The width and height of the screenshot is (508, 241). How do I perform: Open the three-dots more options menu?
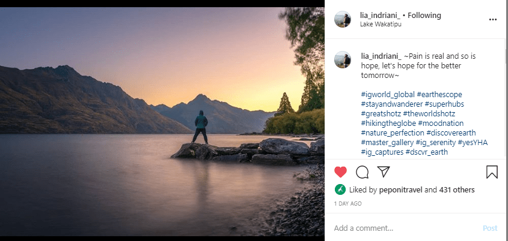(x=493, y=19)
